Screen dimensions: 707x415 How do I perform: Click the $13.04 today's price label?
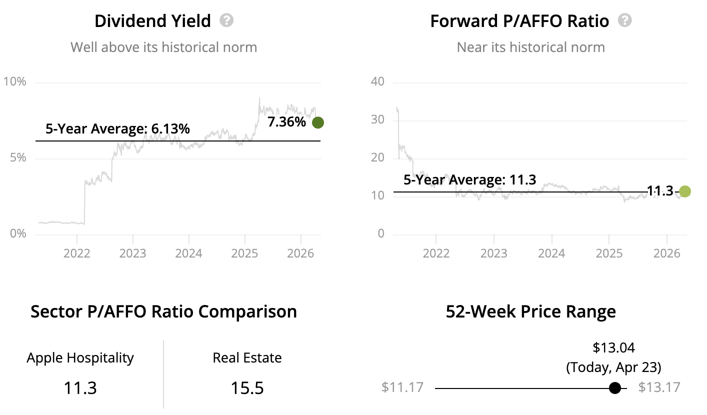613,347
